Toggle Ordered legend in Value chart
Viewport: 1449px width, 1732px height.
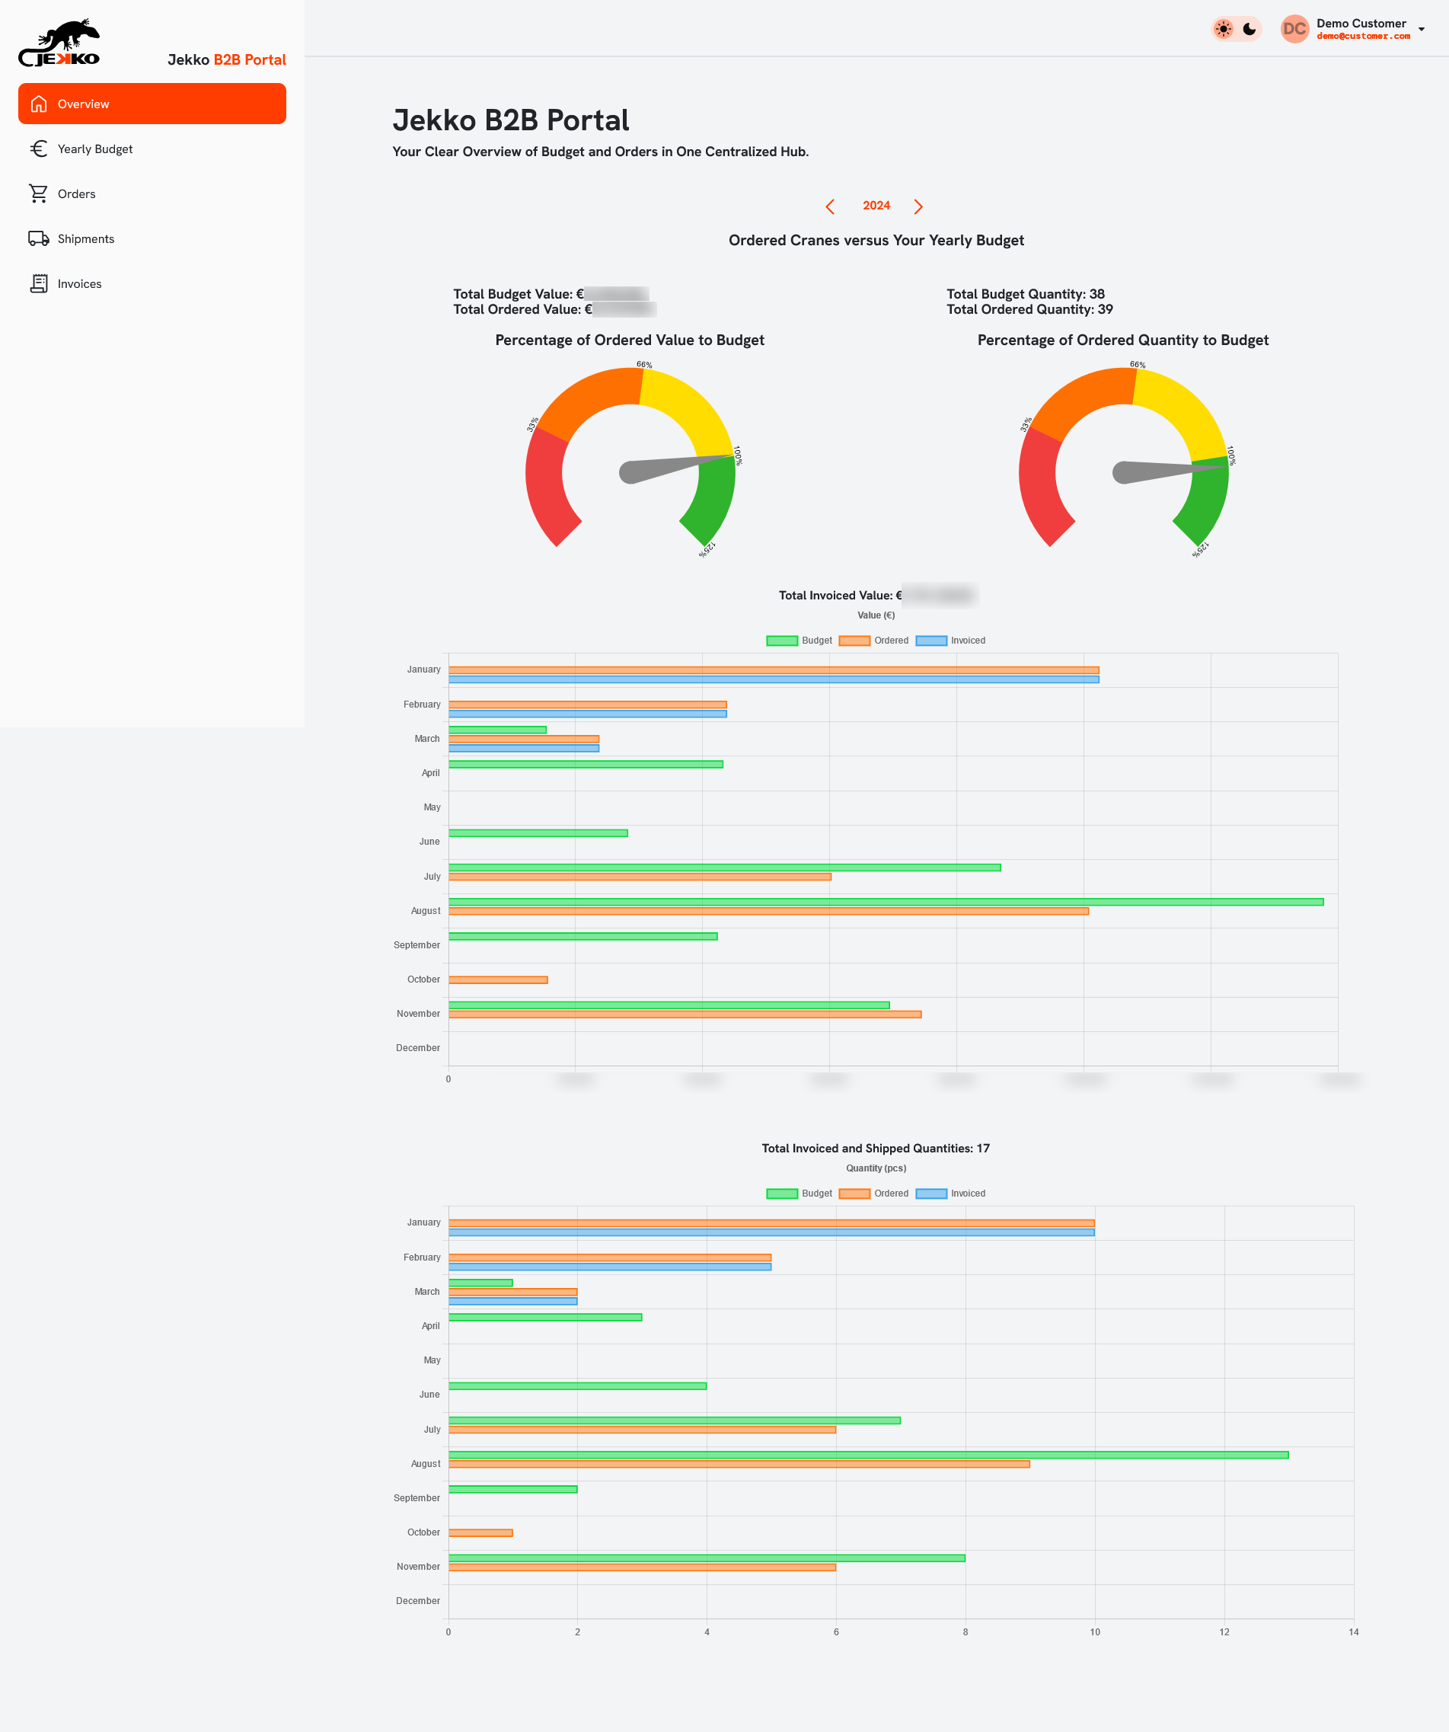(x=873, y=641)
